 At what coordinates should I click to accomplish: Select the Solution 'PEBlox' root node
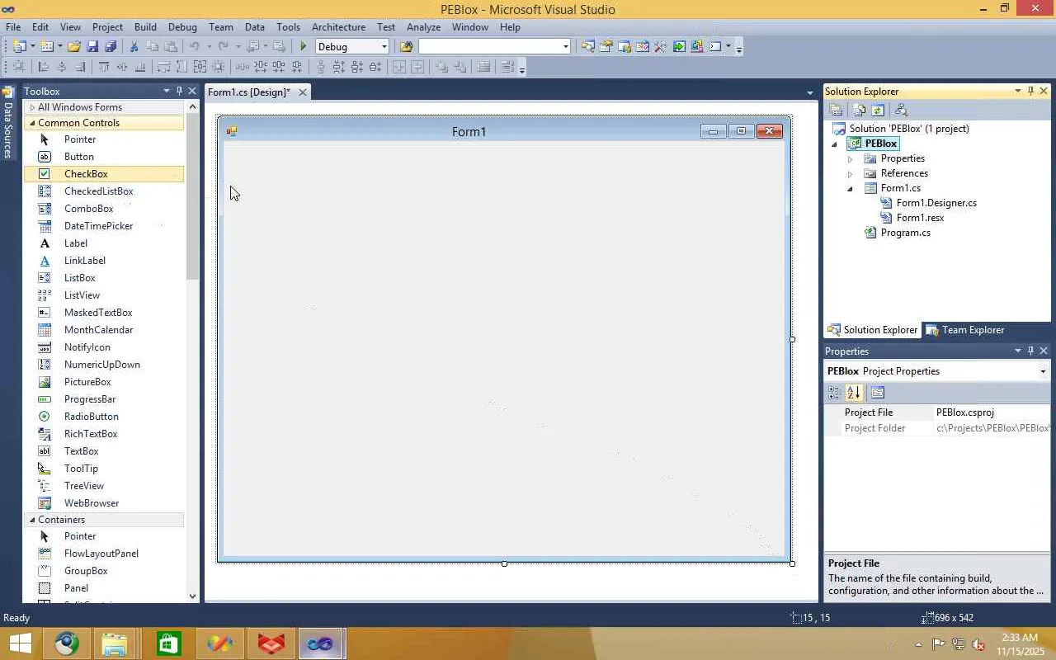(909, 129)
